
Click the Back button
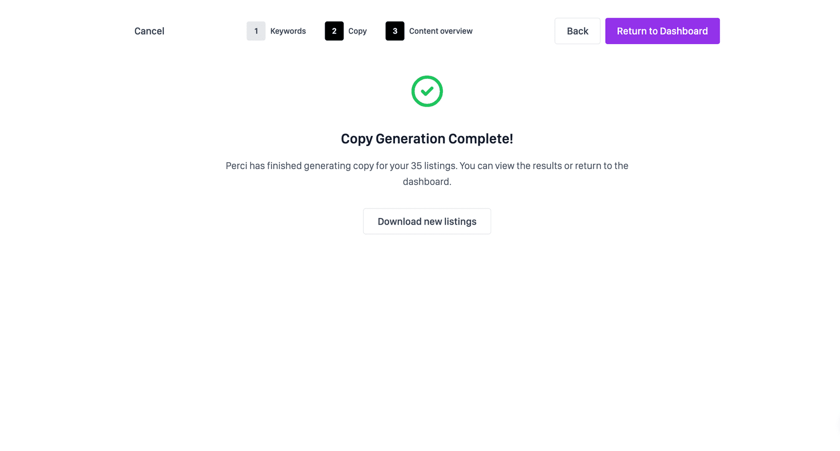[x=577, y=31]
